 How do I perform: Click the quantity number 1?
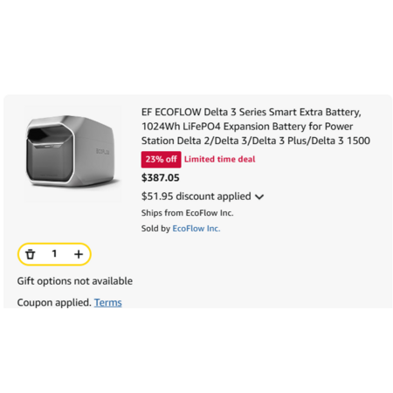(x=54, y=254)
